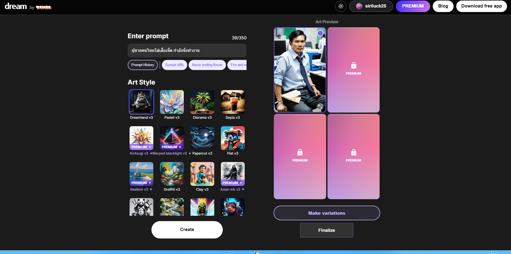Download the generated image via its download icon
511x254 pixels.
280,106
